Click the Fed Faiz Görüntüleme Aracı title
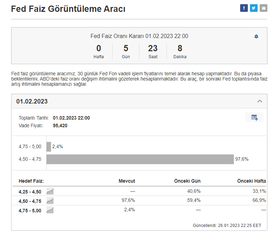The width and height of the screenshot is (273, 236). click(68, 9)
